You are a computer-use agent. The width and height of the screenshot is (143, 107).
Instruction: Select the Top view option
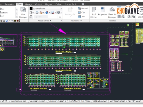pos(2,9)
